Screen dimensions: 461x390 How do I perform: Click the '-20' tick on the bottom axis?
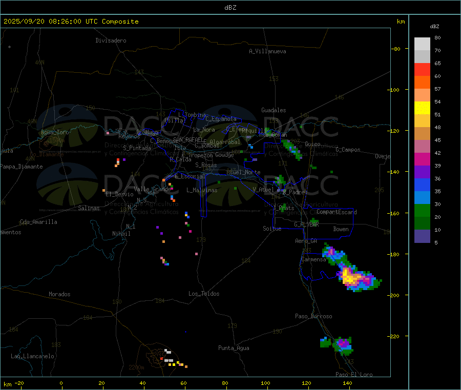point(19,383)
